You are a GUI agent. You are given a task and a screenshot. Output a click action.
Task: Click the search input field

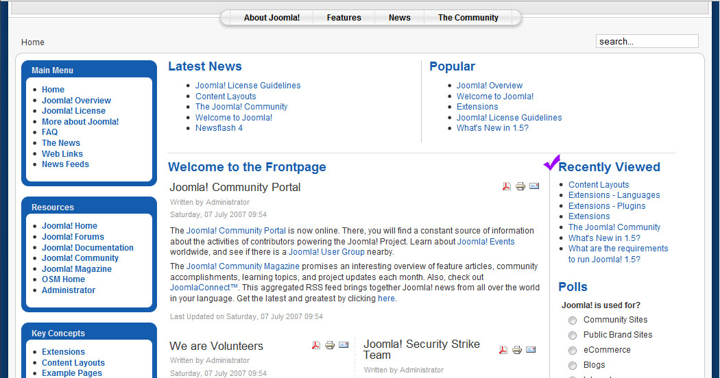point(647,41)
